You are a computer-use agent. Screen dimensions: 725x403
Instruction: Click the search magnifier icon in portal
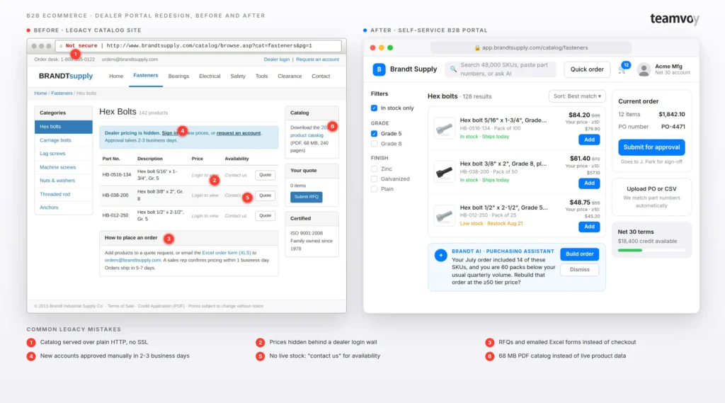453,69
